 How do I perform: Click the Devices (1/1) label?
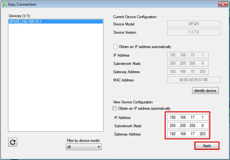19,16
